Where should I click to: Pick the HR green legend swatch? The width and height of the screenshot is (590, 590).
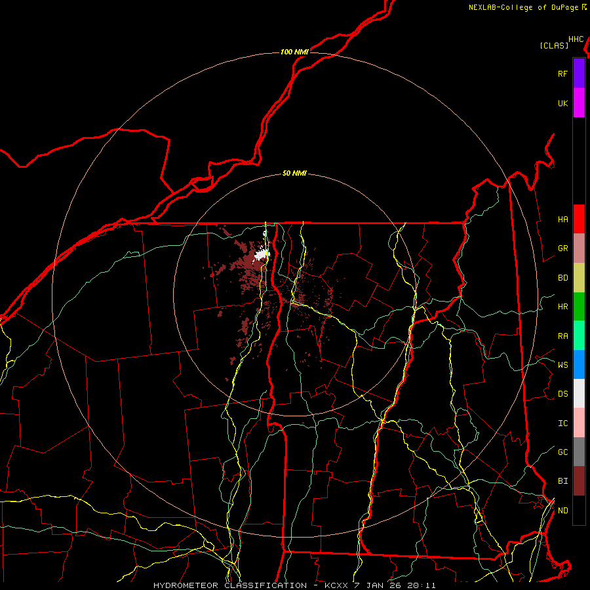tap(579, 306)
